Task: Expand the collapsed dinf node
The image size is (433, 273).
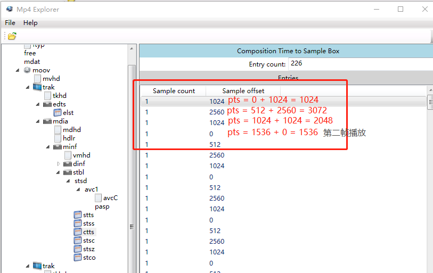Action: (59, 164)
